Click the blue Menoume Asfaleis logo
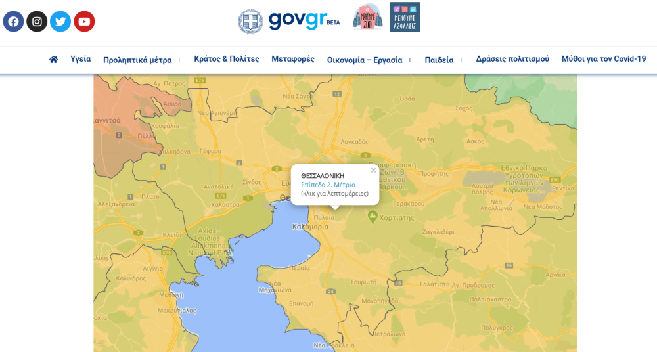Viewport: 657px width, 352px height. (x=404, y=17)
